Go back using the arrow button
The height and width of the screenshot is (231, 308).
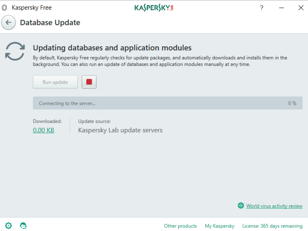(8, 22)
